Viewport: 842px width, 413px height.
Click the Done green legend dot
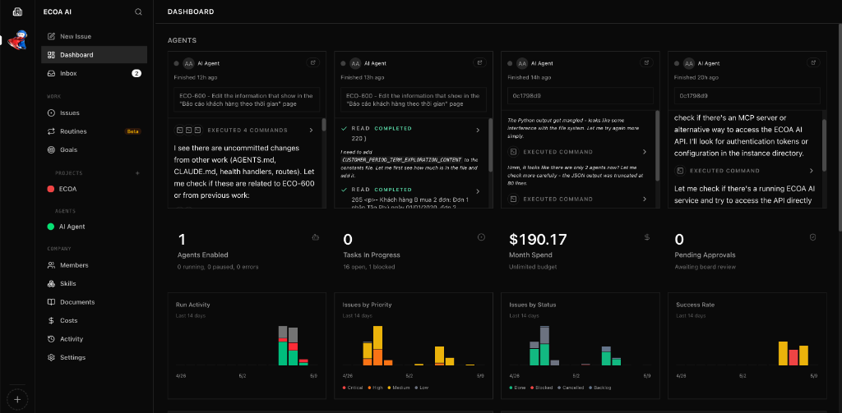point(511,388)
